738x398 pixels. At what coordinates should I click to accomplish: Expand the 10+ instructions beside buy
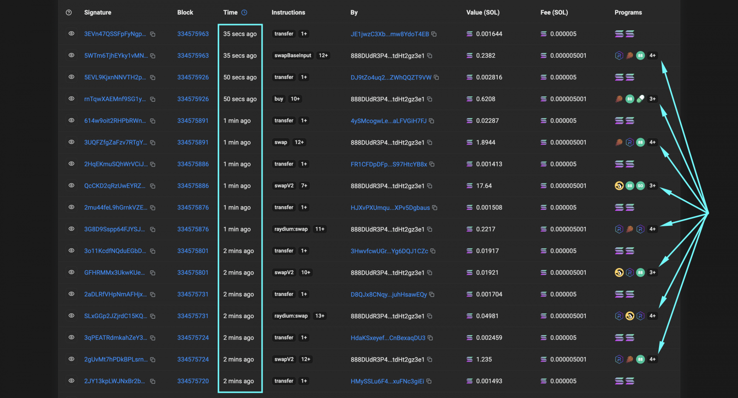click(295, 99)
